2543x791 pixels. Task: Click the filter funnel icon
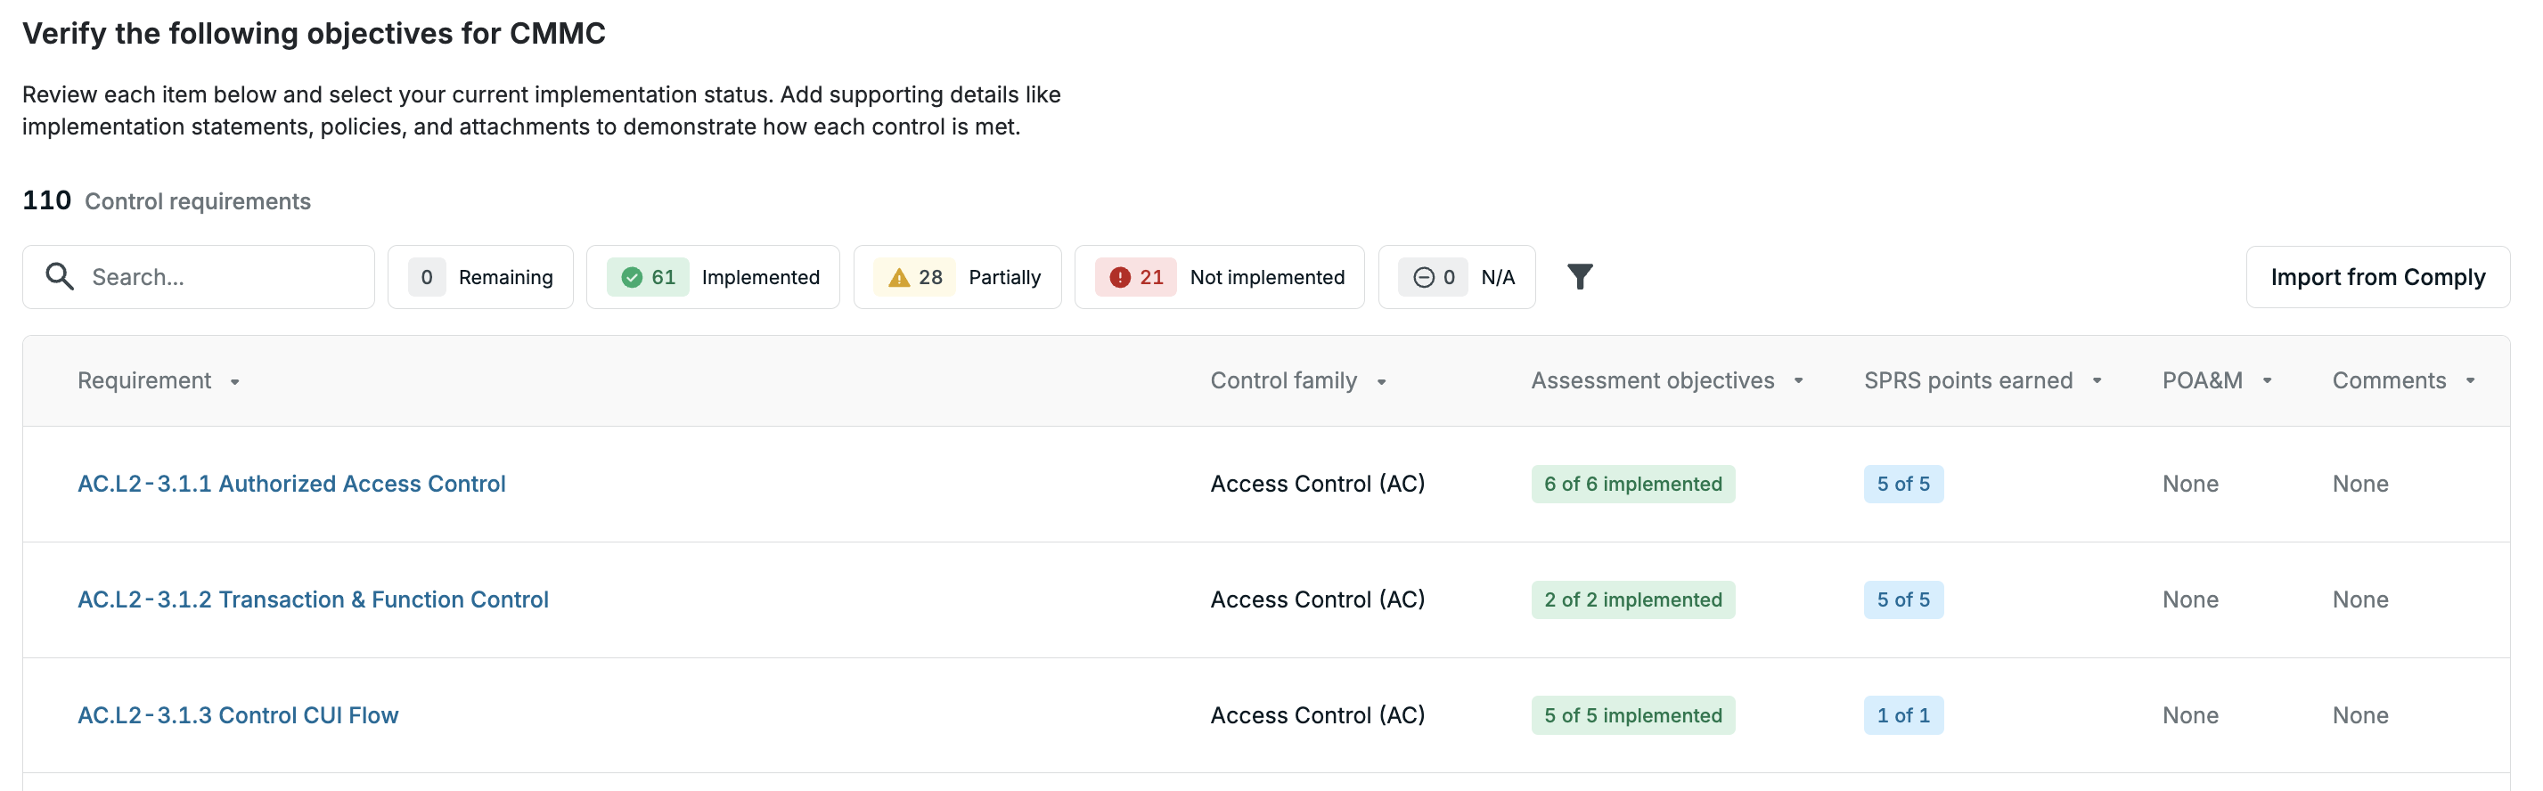1580,277
